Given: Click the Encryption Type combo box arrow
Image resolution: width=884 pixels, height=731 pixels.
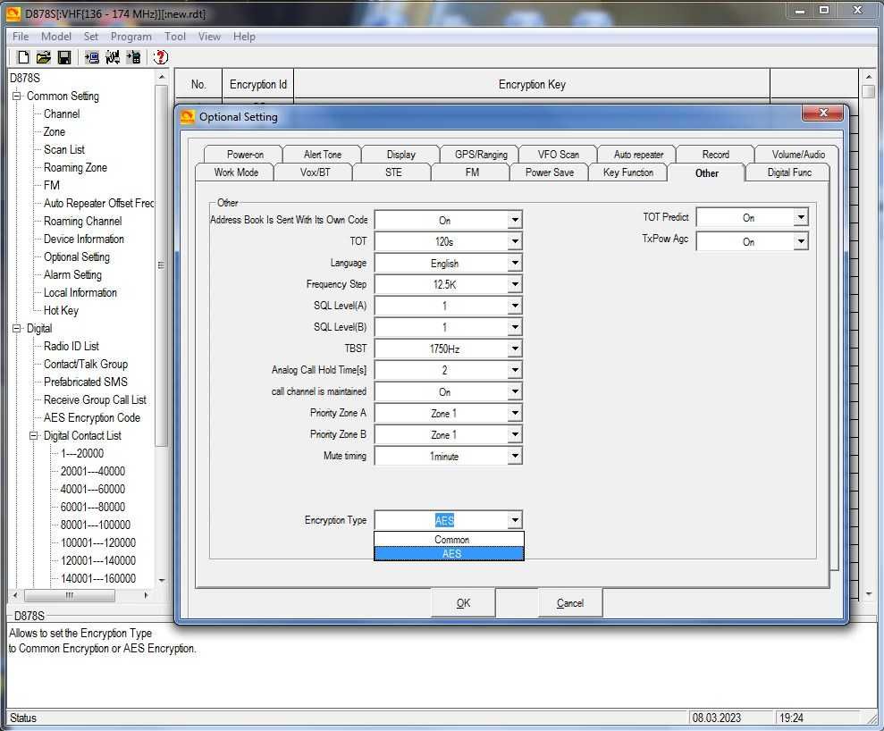Looking at the screenshot, I should click(514, 519).
